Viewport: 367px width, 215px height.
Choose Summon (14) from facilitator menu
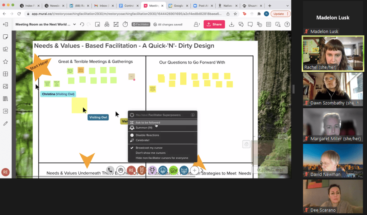(x=144, y=128)
